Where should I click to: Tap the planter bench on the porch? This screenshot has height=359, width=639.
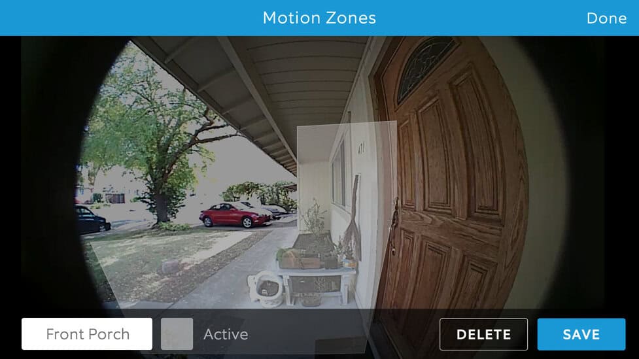(316, 270)
